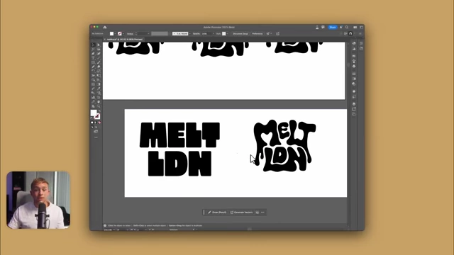Screen dimensions: 454x255
Task: Click Draw (Pencil) in task bar
Action: (x=217, y=212)
